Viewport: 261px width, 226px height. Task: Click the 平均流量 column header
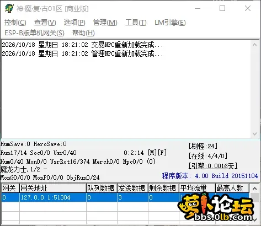click(x=197, y=188)
